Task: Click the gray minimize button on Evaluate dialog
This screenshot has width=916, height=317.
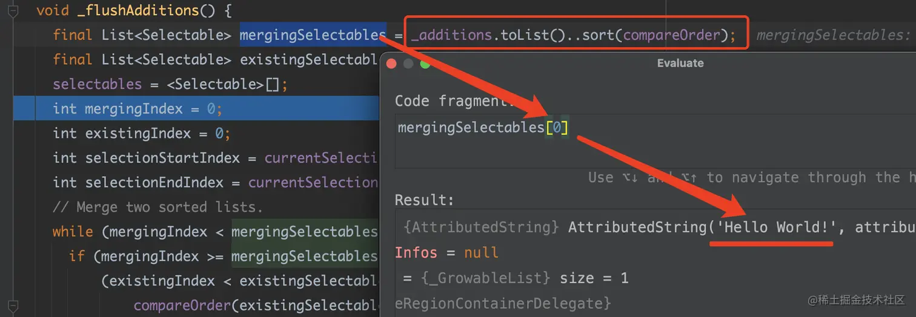Action: [x=408, y=64]
